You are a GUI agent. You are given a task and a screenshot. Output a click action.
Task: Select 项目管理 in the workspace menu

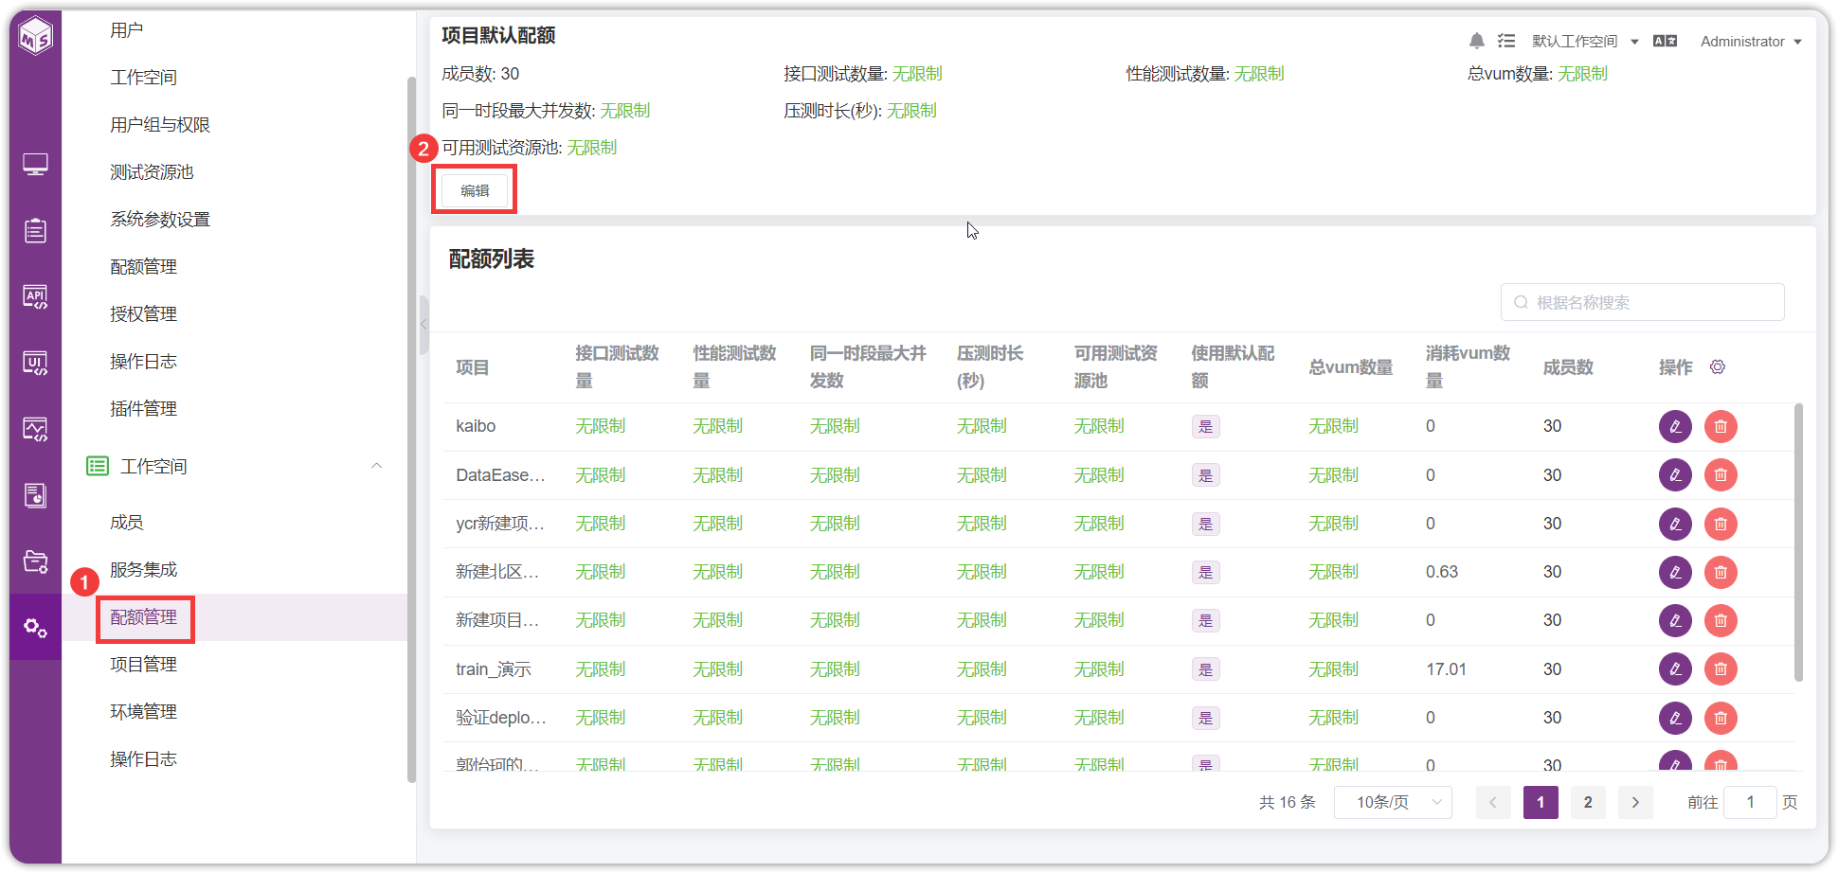click(143, 665)
